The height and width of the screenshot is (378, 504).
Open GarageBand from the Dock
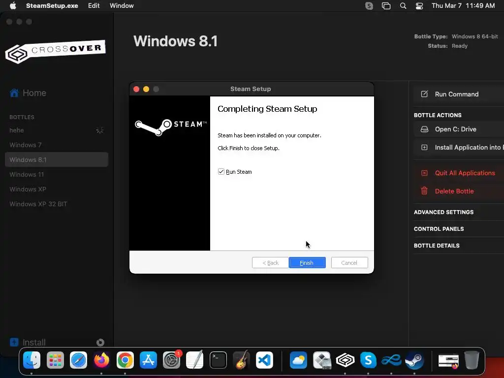pyautogui.click(x=241, y=360)
